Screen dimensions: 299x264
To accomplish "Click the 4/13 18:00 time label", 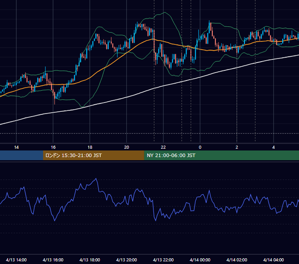I will pos(90,260).
